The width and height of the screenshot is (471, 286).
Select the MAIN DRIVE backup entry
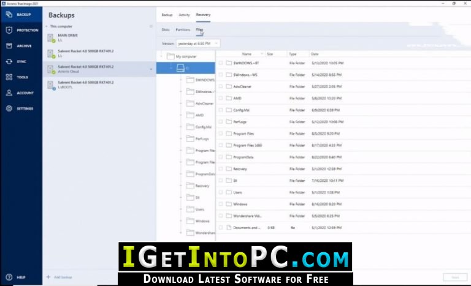coord(99,38)
